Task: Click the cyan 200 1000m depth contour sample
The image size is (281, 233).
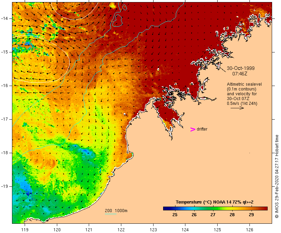Action: (111, 214)
